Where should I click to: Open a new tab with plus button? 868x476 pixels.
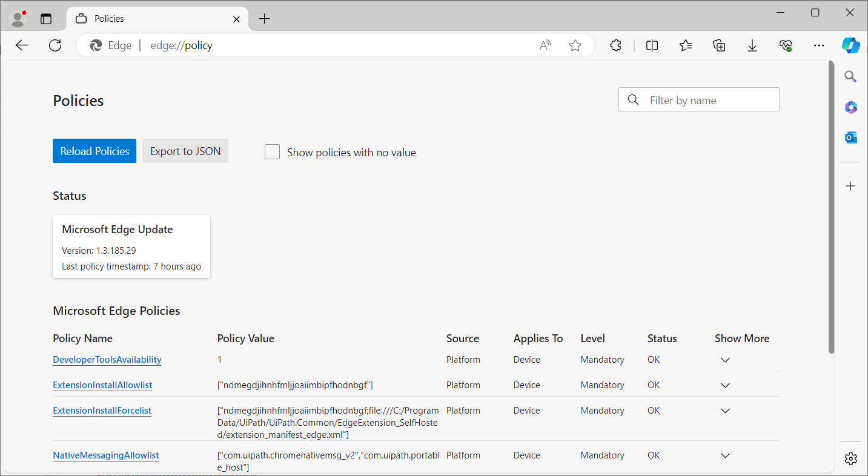click(x=264, y=19)
